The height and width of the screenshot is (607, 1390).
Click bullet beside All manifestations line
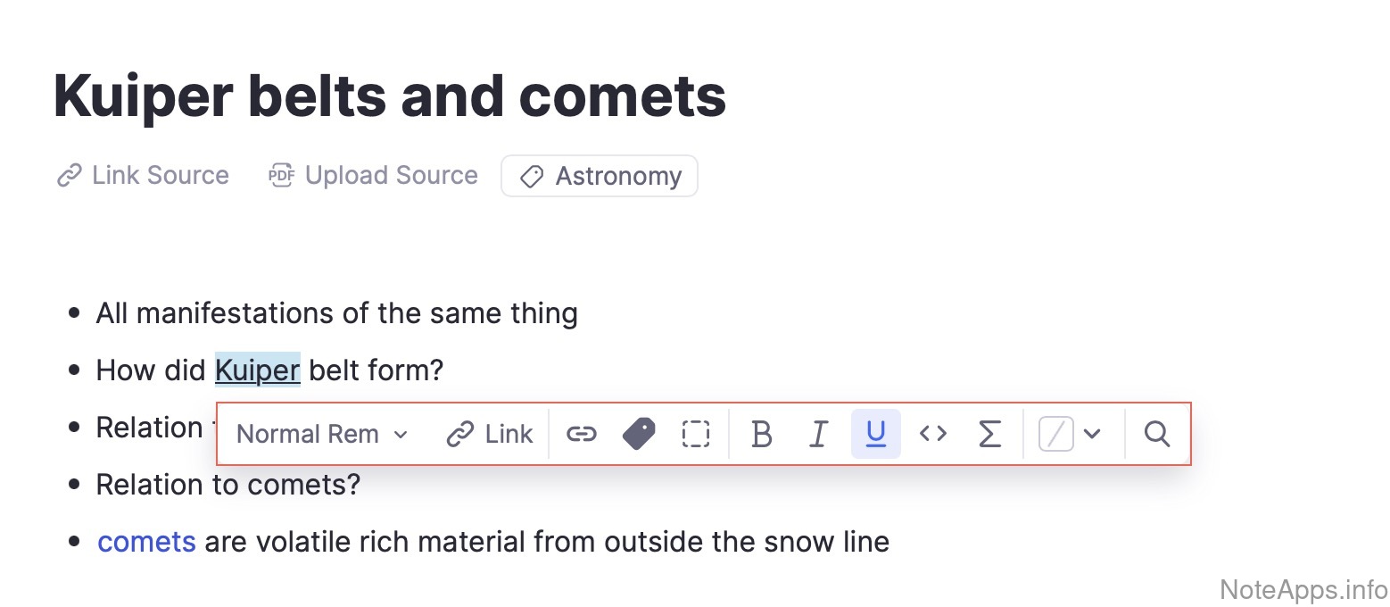pyautogui.click(x=74, y=314)
